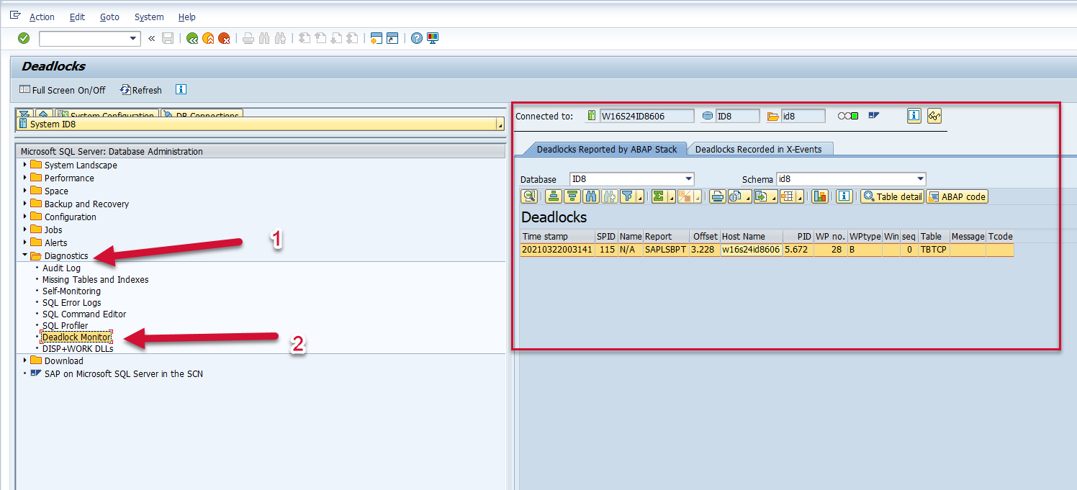Click the Details magnifier icon in grid toolbar
The width and height of the screenshot is (1077, 490).
point(529,196)
